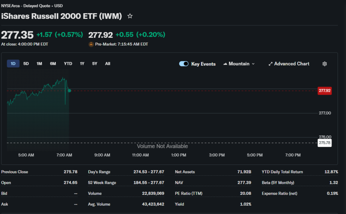The height and width of the screenshot is (214, 346).
Task: Switch to the 5D time range
Action: coord(26,63)
